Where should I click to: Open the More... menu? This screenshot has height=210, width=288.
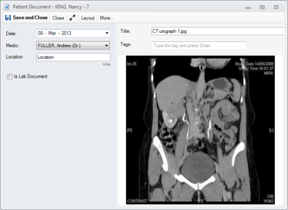[x=107, y=18]
